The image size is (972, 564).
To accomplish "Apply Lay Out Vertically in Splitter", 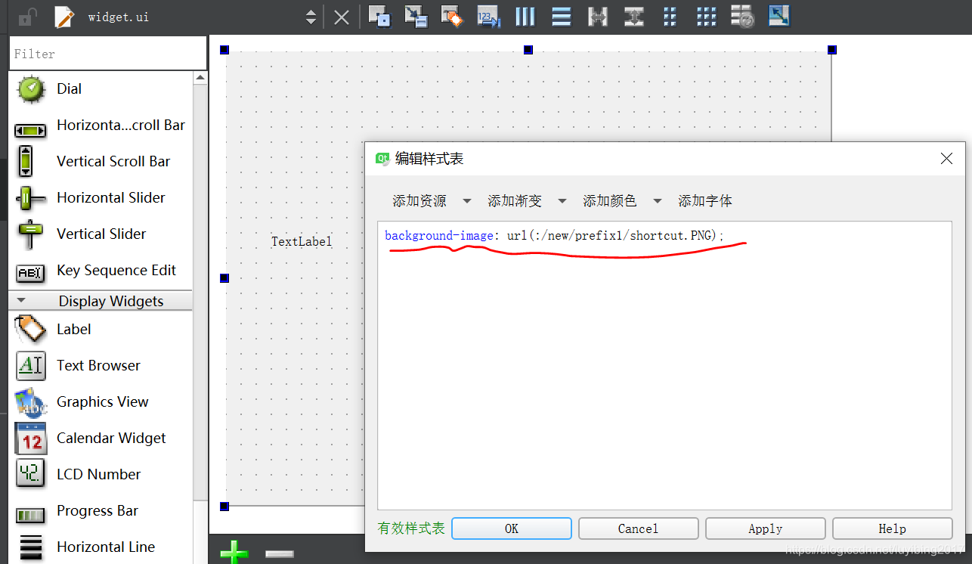I will (x=633, y=16).
